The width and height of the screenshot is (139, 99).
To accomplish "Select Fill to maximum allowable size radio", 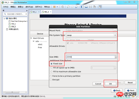I will [51, 72].
